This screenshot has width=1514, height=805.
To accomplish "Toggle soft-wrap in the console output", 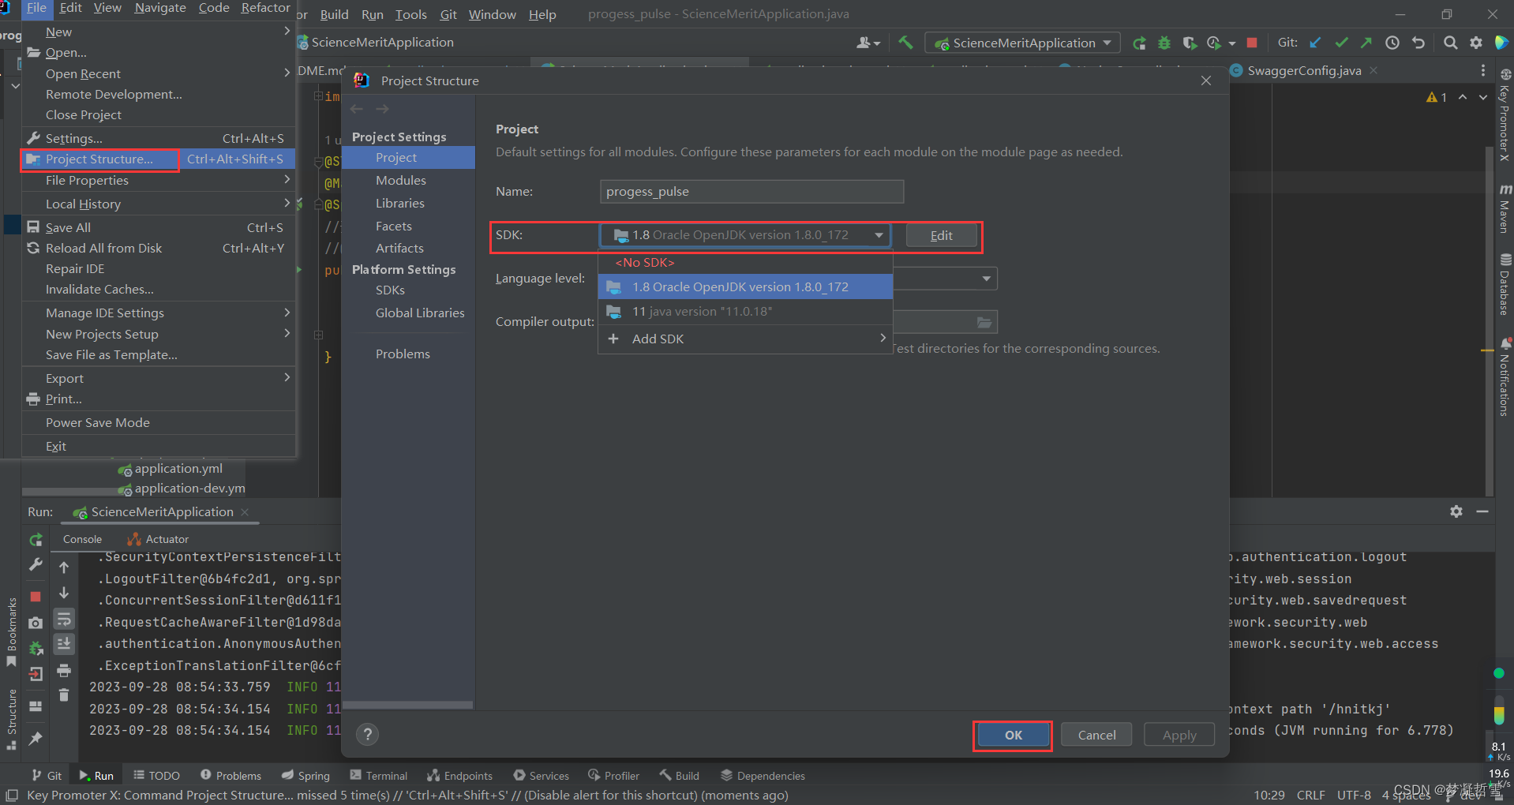I will 64,620.
